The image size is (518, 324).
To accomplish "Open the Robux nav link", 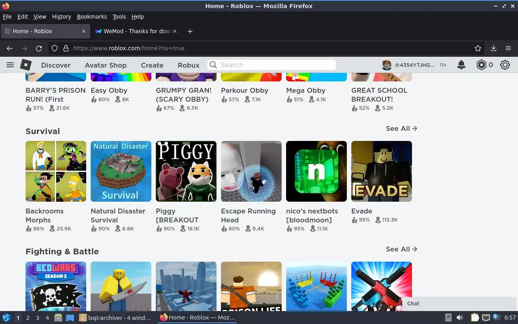I will pyautogui.click(x=189, y=65).
